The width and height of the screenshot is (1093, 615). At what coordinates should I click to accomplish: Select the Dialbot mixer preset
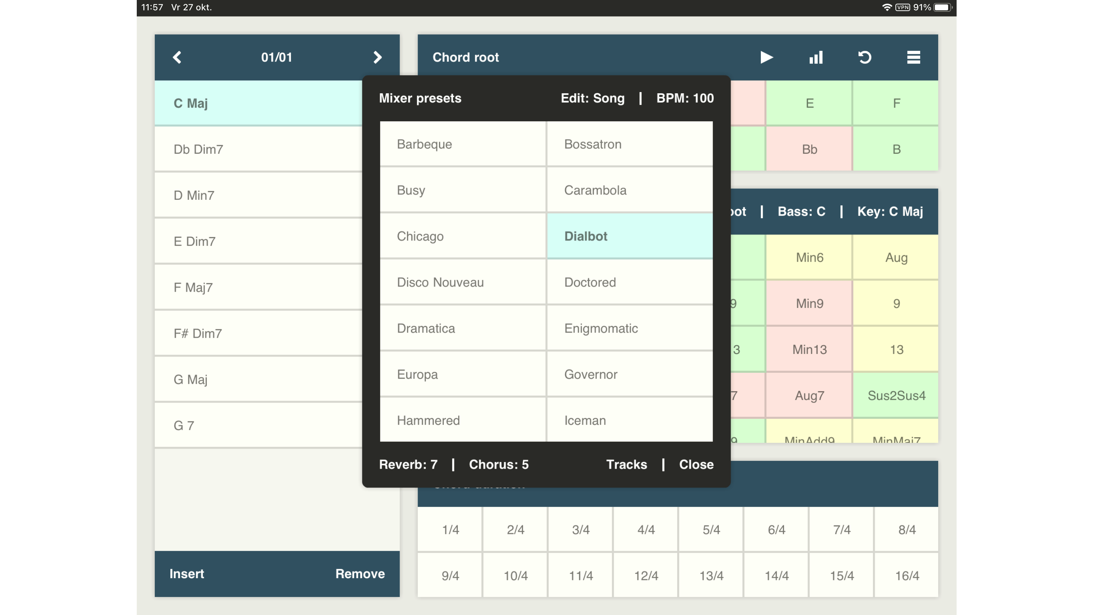(x=630, y=236)
